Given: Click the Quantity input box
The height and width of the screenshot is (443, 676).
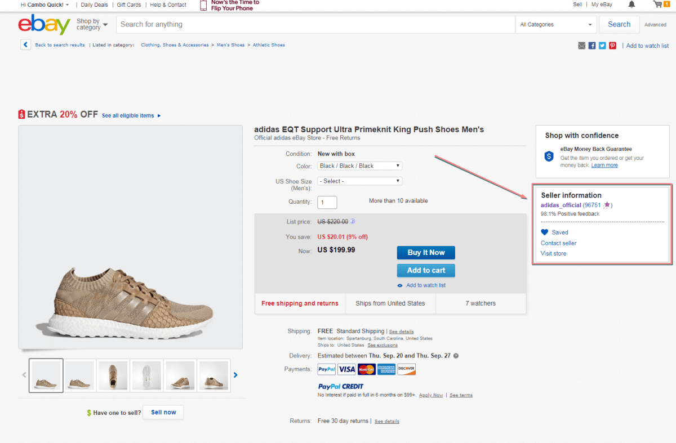Looking at the screenshot, I should tap(327, 202).
